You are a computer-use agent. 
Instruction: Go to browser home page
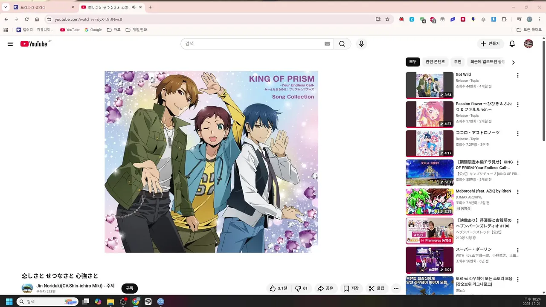click(x=37, y=19)
